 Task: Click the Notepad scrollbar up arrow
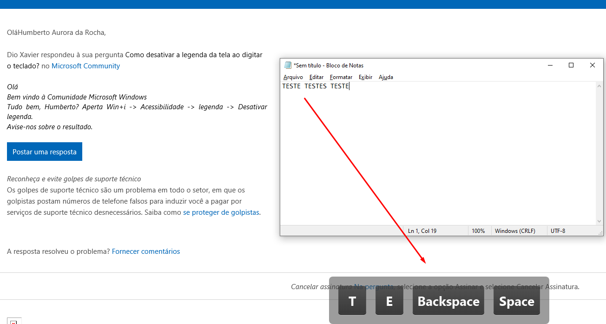599,86
